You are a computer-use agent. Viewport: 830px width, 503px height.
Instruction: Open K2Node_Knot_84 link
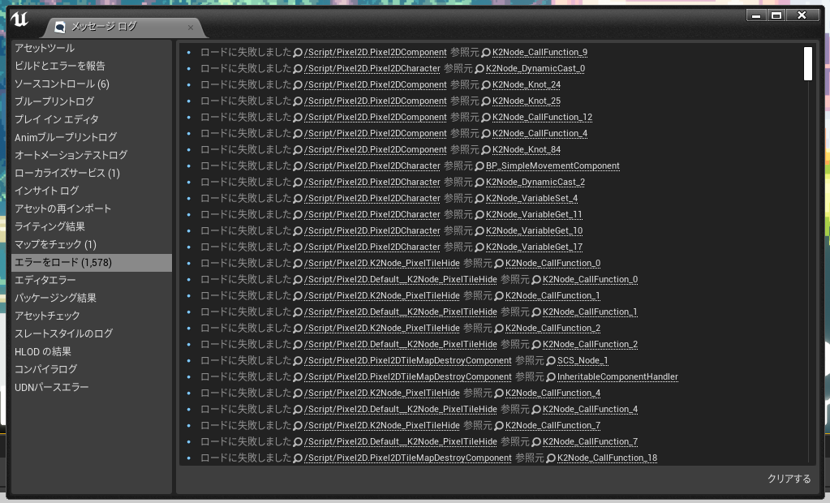click(x=527, y=150)
